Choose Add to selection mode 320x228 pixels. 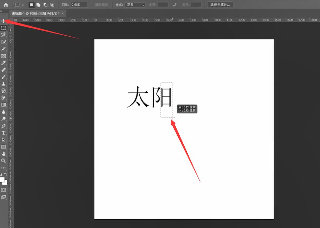point(38,5)
